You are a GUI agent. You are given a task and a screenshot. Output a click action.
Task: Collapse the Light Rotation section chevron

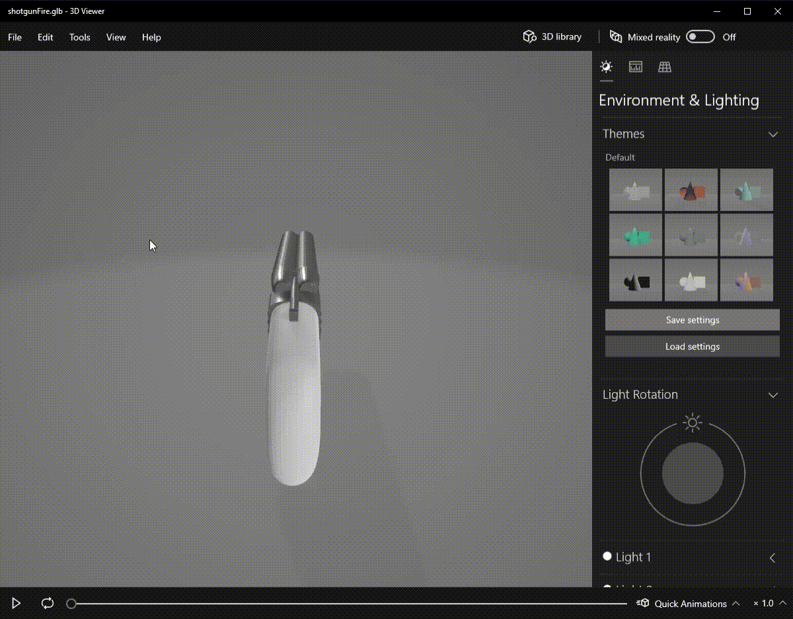[773, 395]
